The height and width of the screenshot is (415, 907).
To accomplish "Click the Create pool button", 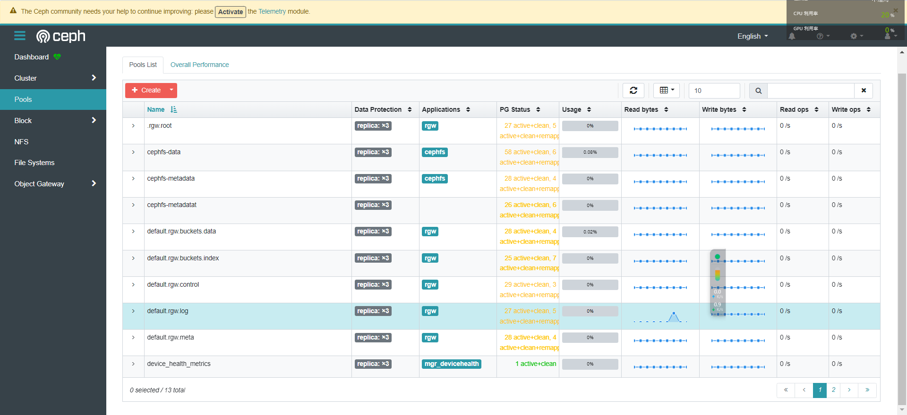I will pos(146,90).
